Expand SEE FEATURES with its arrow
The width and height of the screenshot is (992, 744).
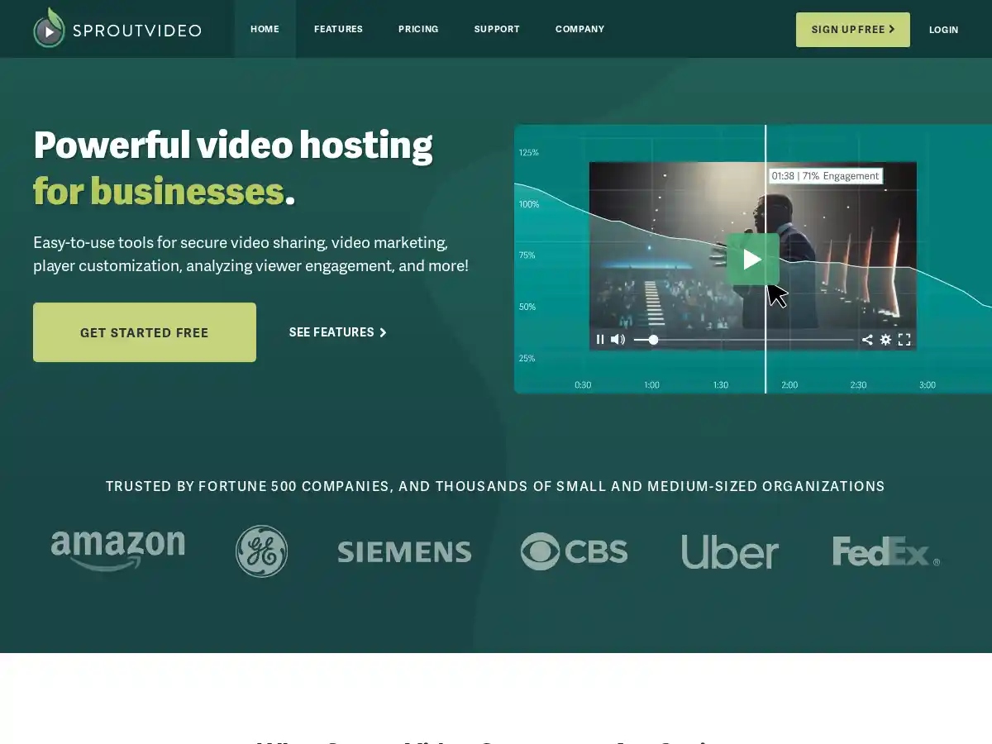[337, 331]
